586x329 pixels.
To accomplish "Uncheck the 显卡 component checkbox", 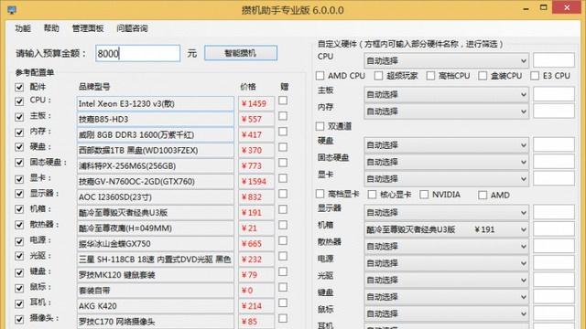I will (19, 179).
